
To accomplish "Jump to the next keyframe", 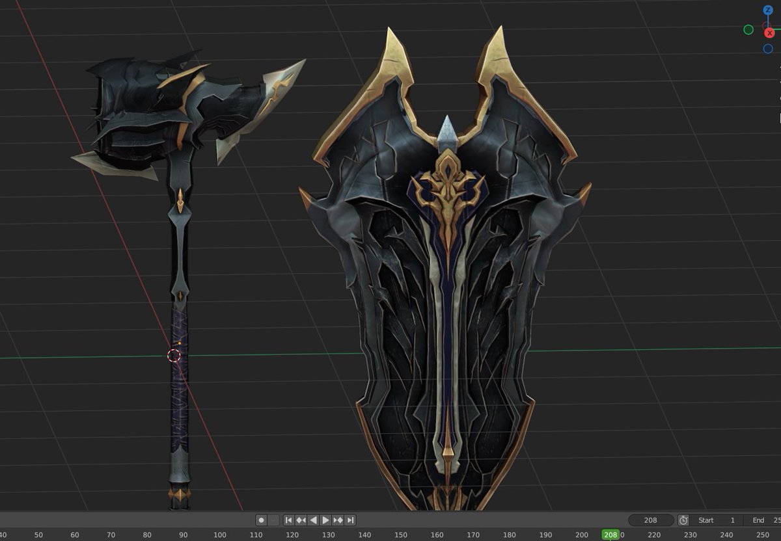I will point(338,520).
